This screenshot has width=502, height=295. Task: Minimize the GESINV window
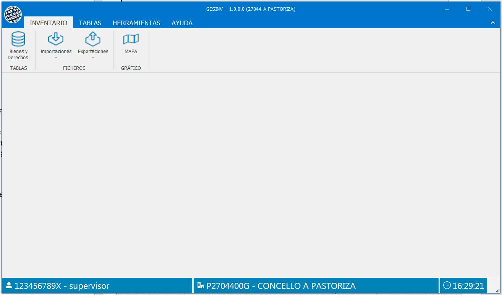coord(447,9)
